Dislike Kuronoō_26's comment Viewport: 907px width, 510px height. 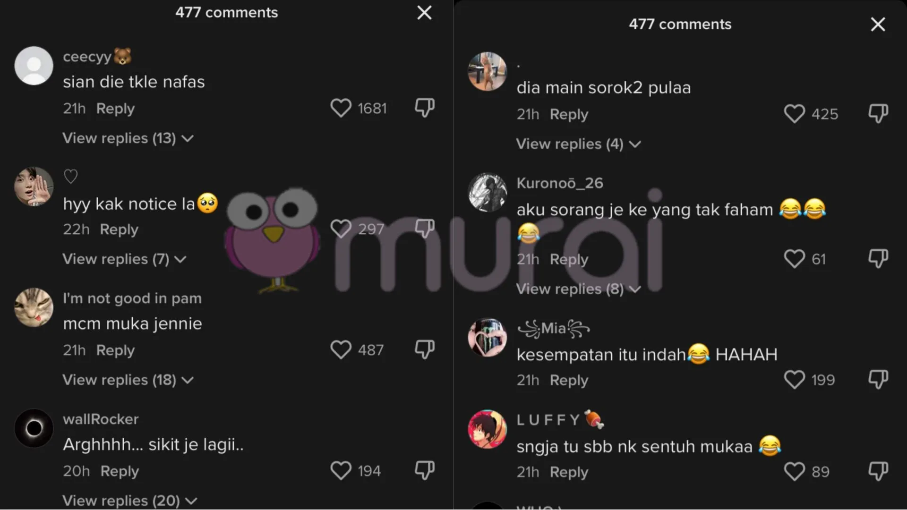[878, 258]
